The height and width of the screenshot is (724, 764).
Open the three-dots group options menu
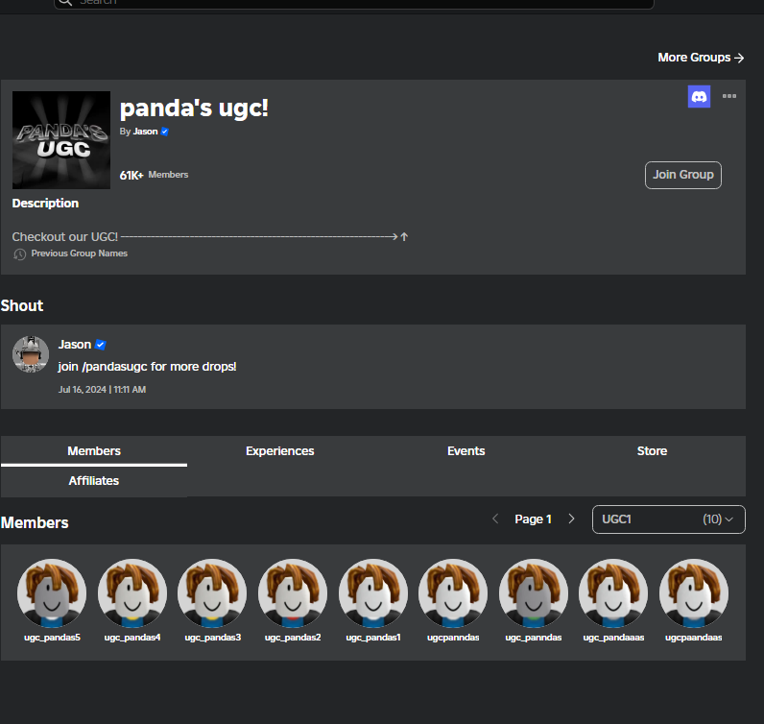click(728, 96)
